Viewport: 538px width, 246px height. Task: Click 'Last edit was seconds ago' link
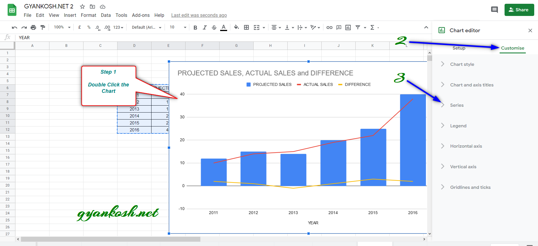(x=199, y=15)
